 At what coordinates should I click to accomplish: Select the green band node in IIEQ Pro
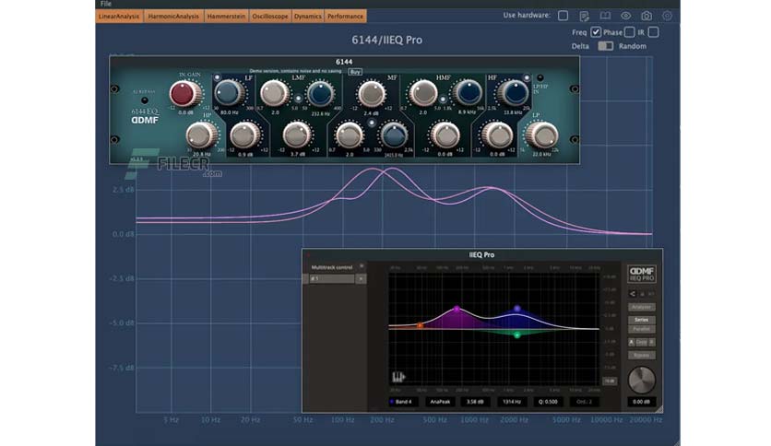point(516,335)
